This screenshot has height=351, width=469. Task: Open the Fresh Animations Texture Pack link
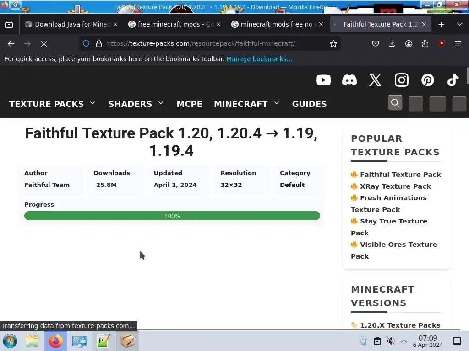click(389, 203)
